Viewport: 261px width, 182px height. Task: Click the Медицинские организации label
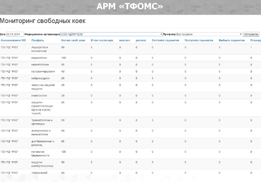(42, 34)
